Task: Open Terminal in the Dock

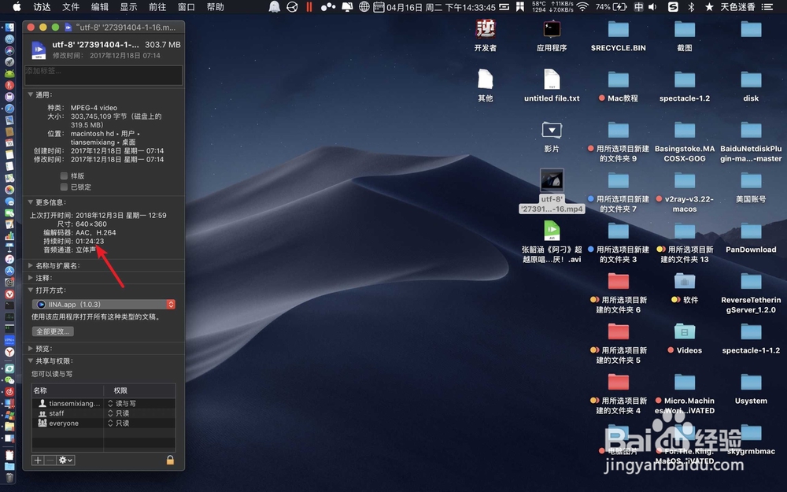Action: [9, 305]
